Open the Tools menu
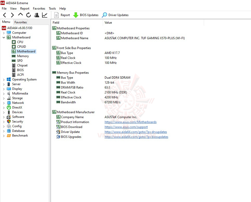The image size is (251, 202). pyautogui.click(x=52, y=9)
